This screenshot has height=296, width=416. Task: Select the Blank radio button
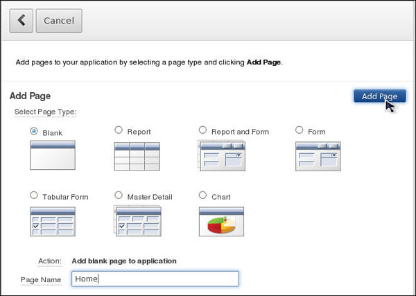(x=34, y=130)
